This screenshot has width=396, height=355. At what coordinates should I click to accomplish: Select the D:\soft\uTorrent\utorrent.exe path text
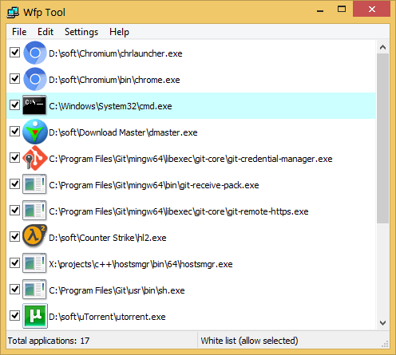coord(107,317)
